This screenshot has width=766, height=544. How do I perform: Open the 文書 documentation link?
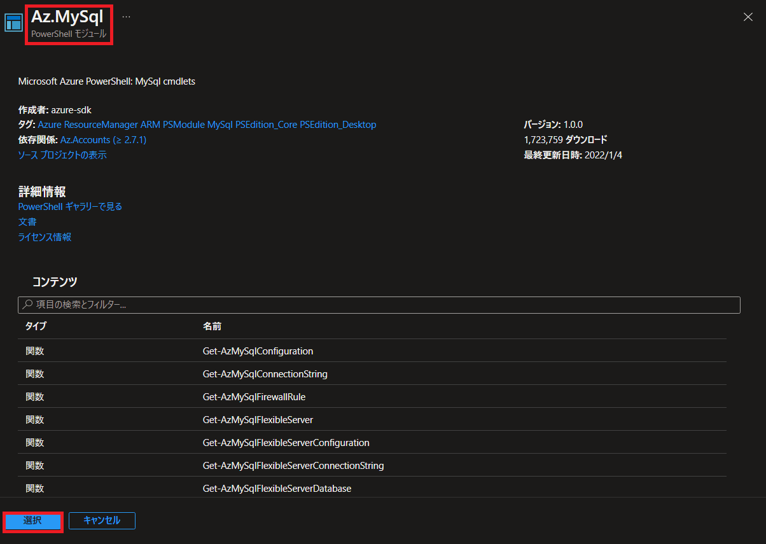pyautogui.click(x=27, y=222)
